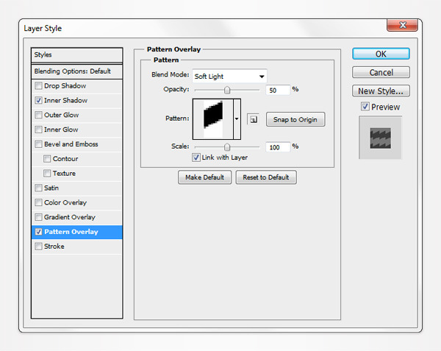Image resolution: width=441 pixels, height=351 pixels.
Task: Enable the Stroke effect checkbox
Action: 38,247
